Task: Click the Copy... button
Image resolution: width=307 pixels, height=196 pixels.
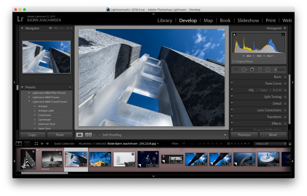Action: point(33,135)
